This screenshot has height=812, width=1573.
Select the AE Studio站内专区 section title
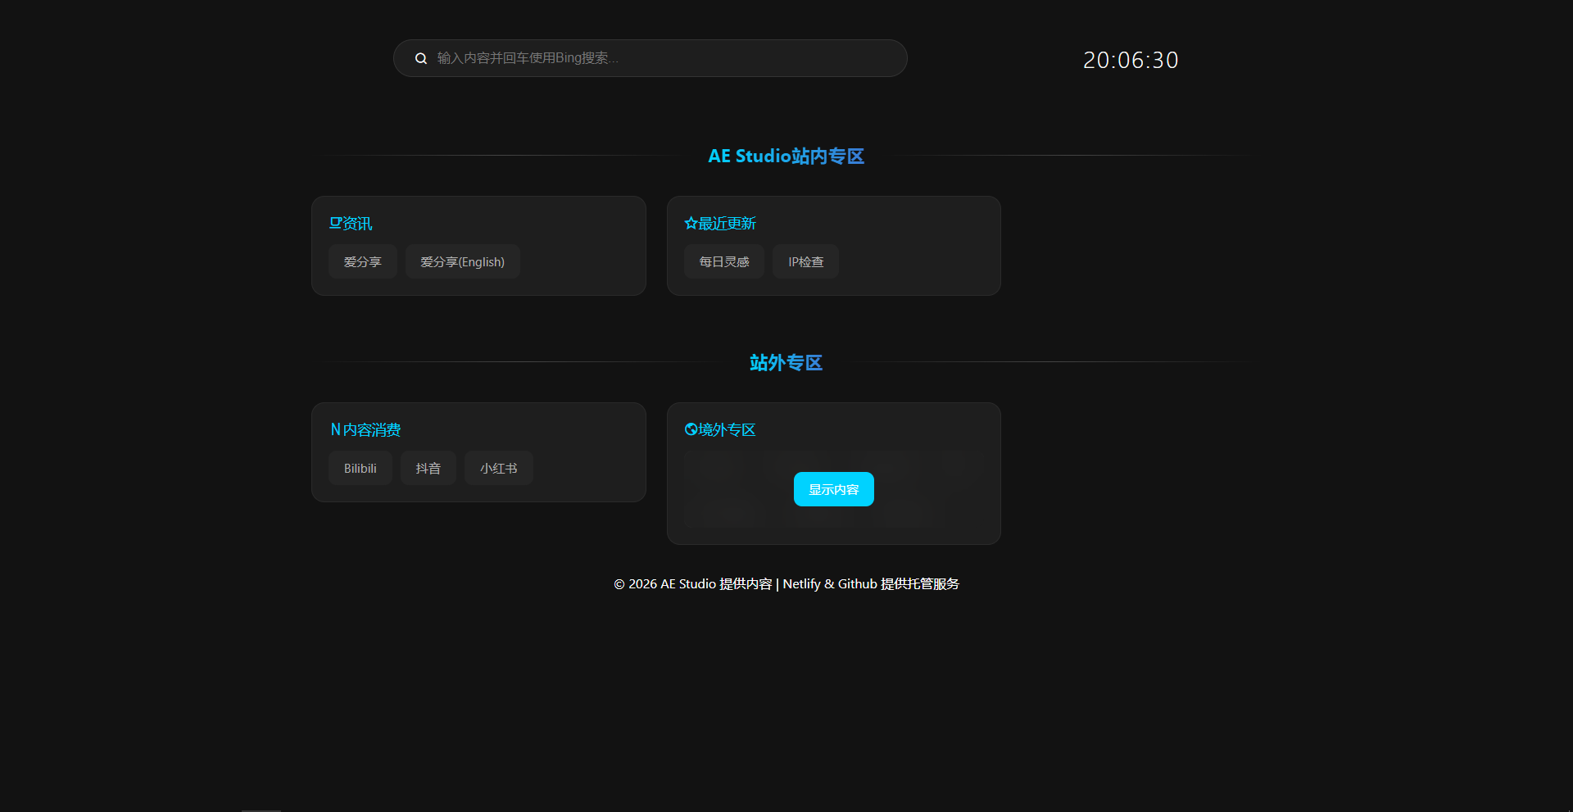point(786,156)
